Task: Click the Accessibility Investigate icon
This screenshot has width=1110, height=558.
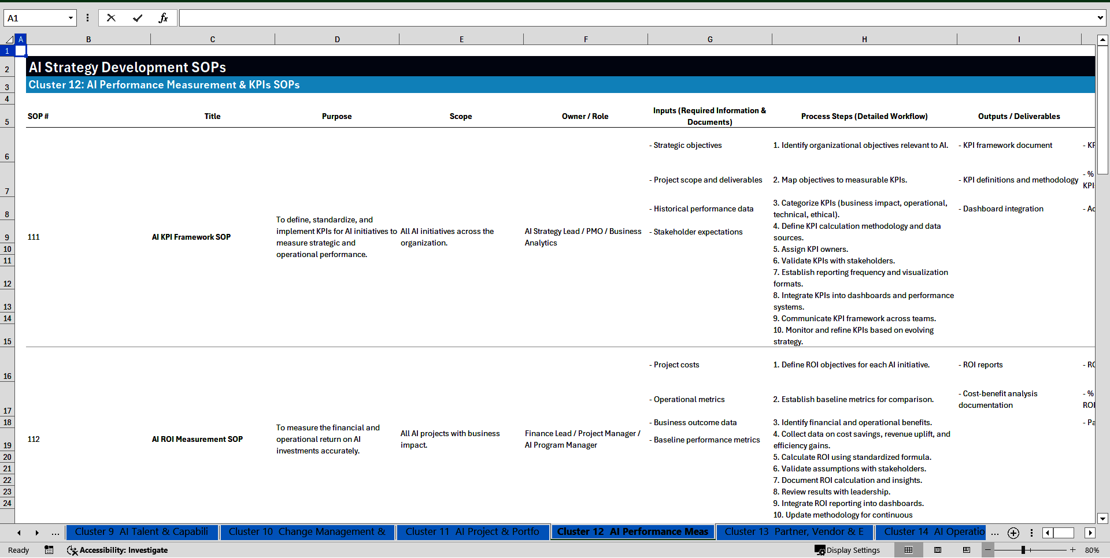Action: tap(72, 550)
